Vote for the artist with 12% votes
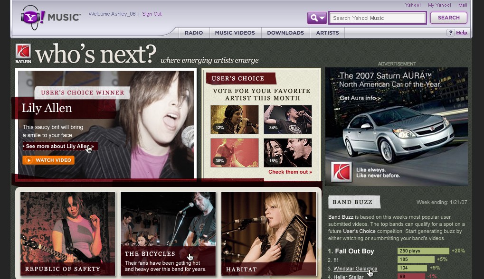 pos(235,119)
